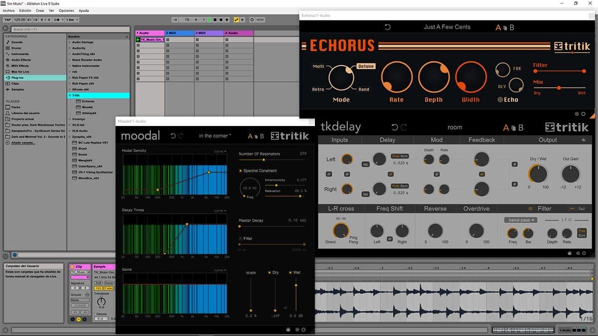
Task: Open the Edición menu
Action: click(25, 10)
